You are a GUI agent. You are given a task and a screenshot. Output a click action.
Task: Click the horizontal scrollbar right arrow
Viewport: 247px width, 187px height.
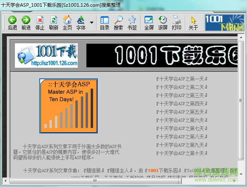tap(234, 181)
